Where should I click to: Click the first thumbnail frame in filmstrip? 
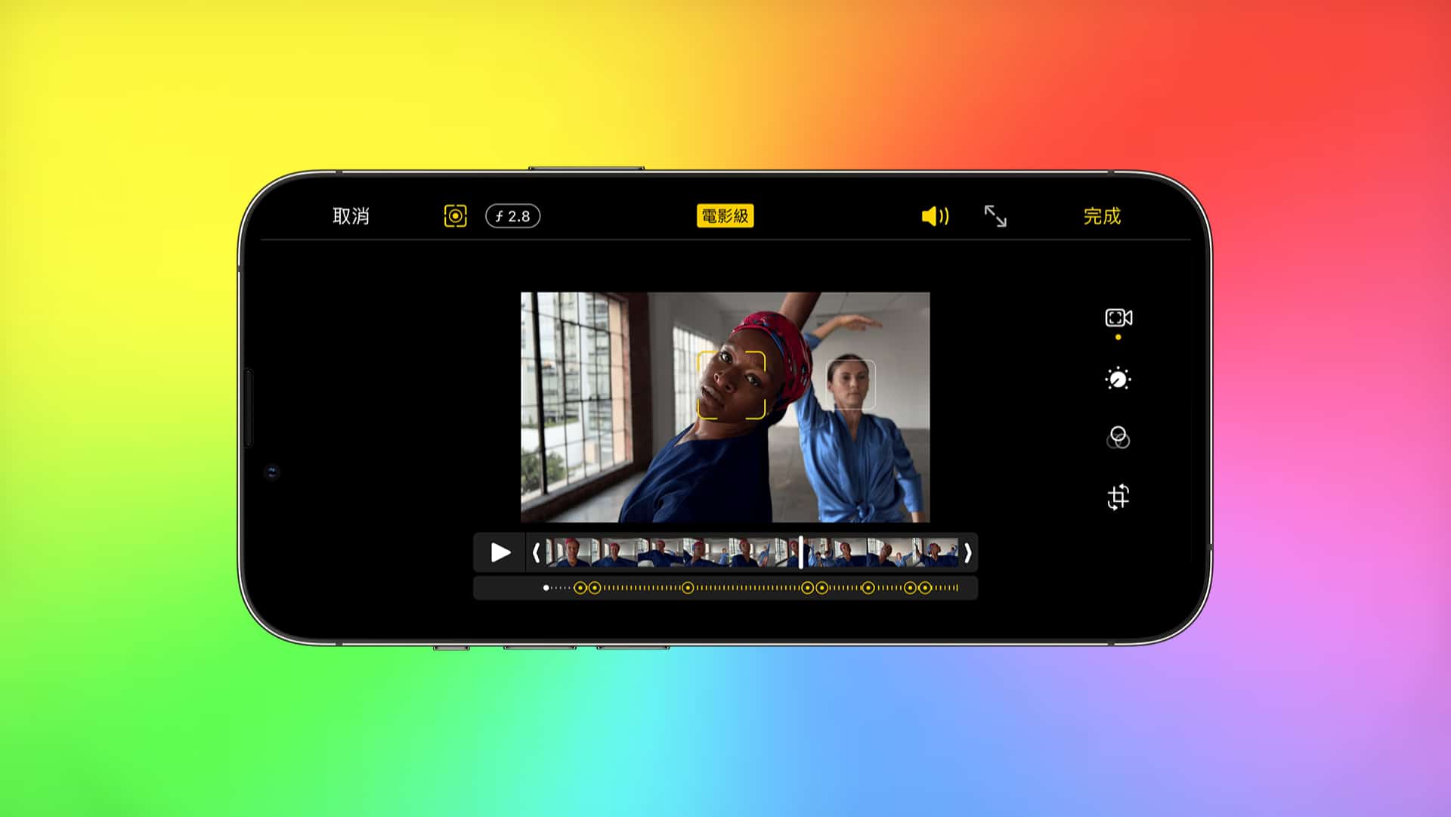click(568, 552)
